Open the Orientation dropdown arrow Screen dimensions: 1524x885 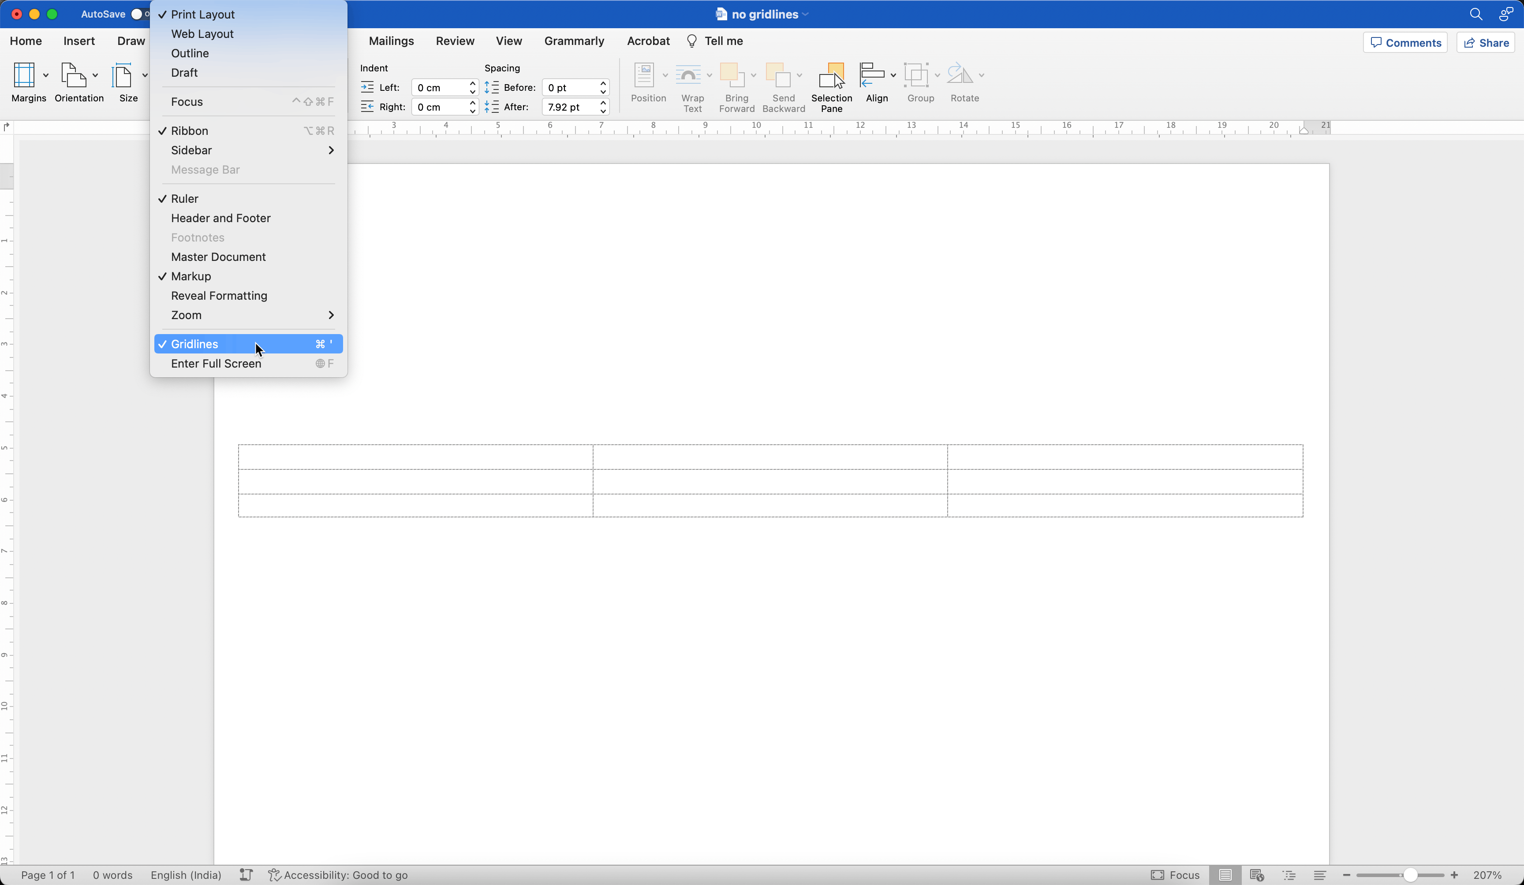[95, 75]
